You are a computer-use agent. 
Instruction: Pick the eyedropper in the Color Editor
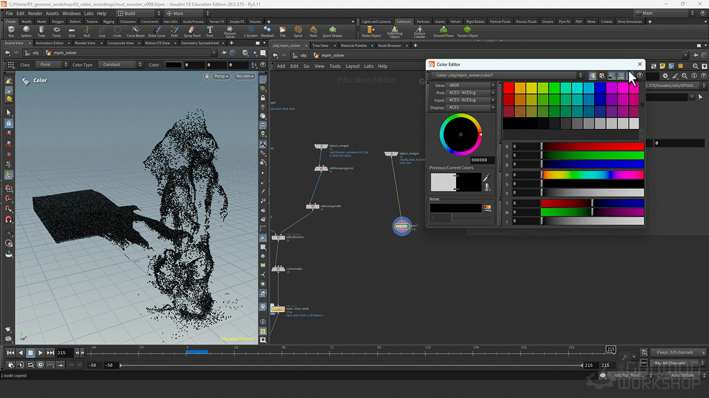click(x=487, y=177)
